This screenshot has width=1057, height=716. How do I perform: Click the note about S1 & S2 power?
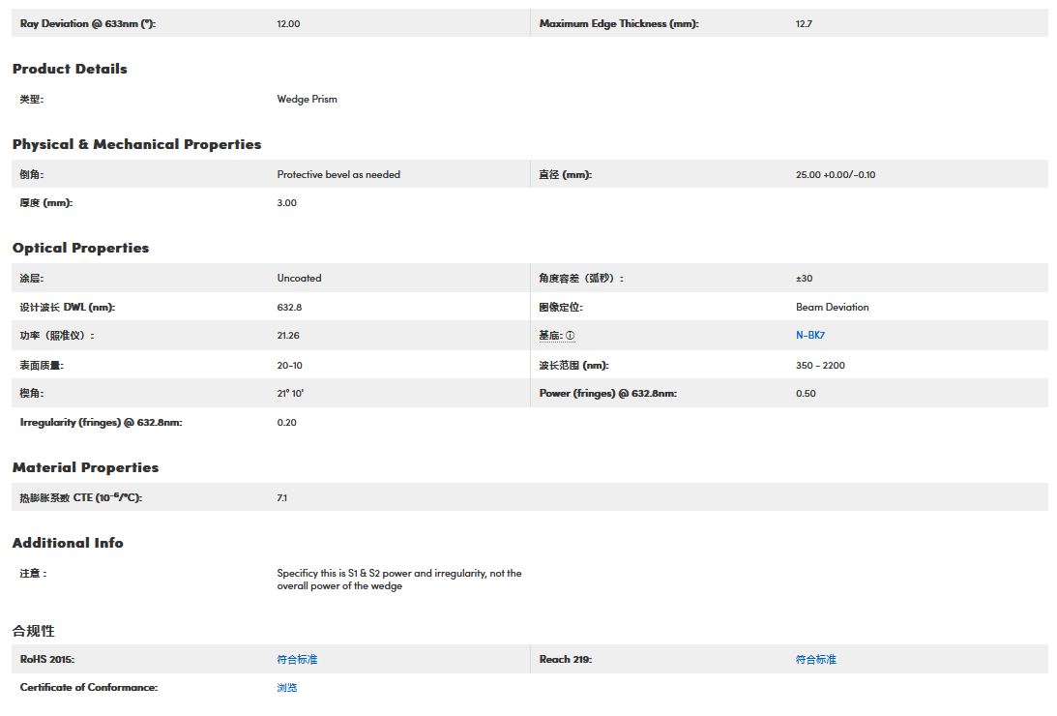pos(398,580)
